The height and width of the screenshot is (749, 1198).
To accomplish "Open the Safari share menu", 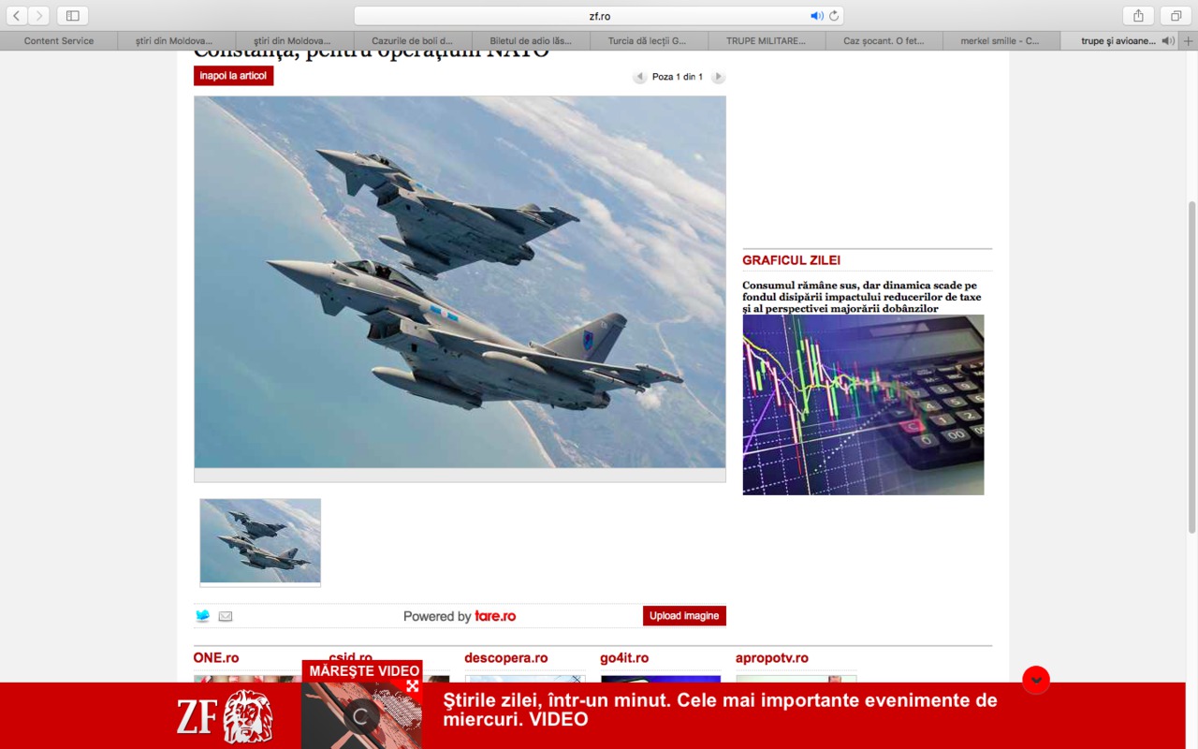I will tap(1138, 15).
